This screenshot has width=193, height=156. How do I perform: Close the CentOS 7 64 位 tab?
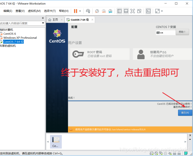pyautogui.click(x=92, y=20)
